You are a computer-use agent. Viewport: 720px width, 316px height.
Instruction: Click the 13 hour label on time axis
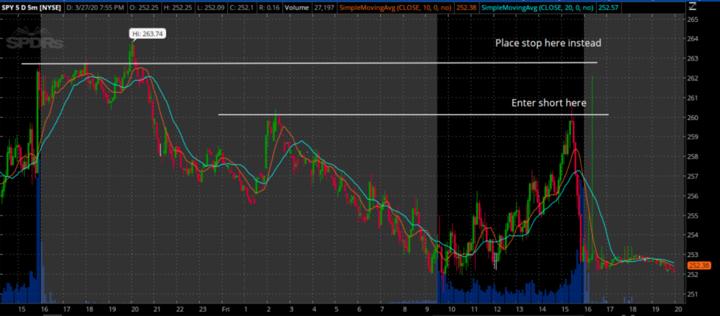pos(520,310)
